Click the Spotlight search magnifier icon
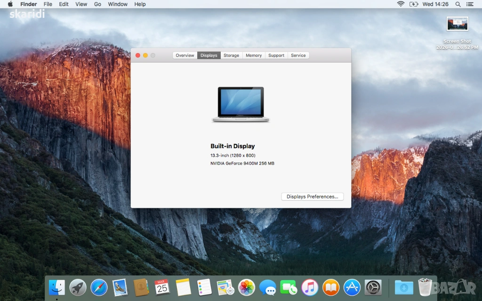This screenshot has height=301, width=482. pyautogui.click(x=458, y=4)
